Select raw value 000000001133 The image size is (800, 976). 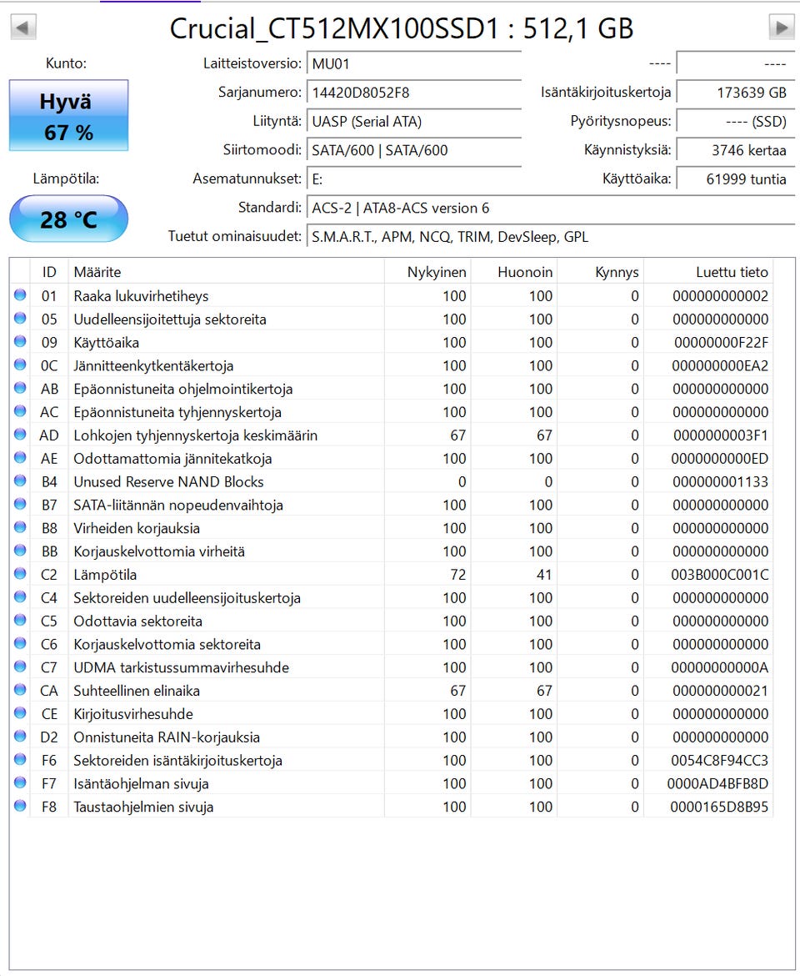(x=721, y=482)
